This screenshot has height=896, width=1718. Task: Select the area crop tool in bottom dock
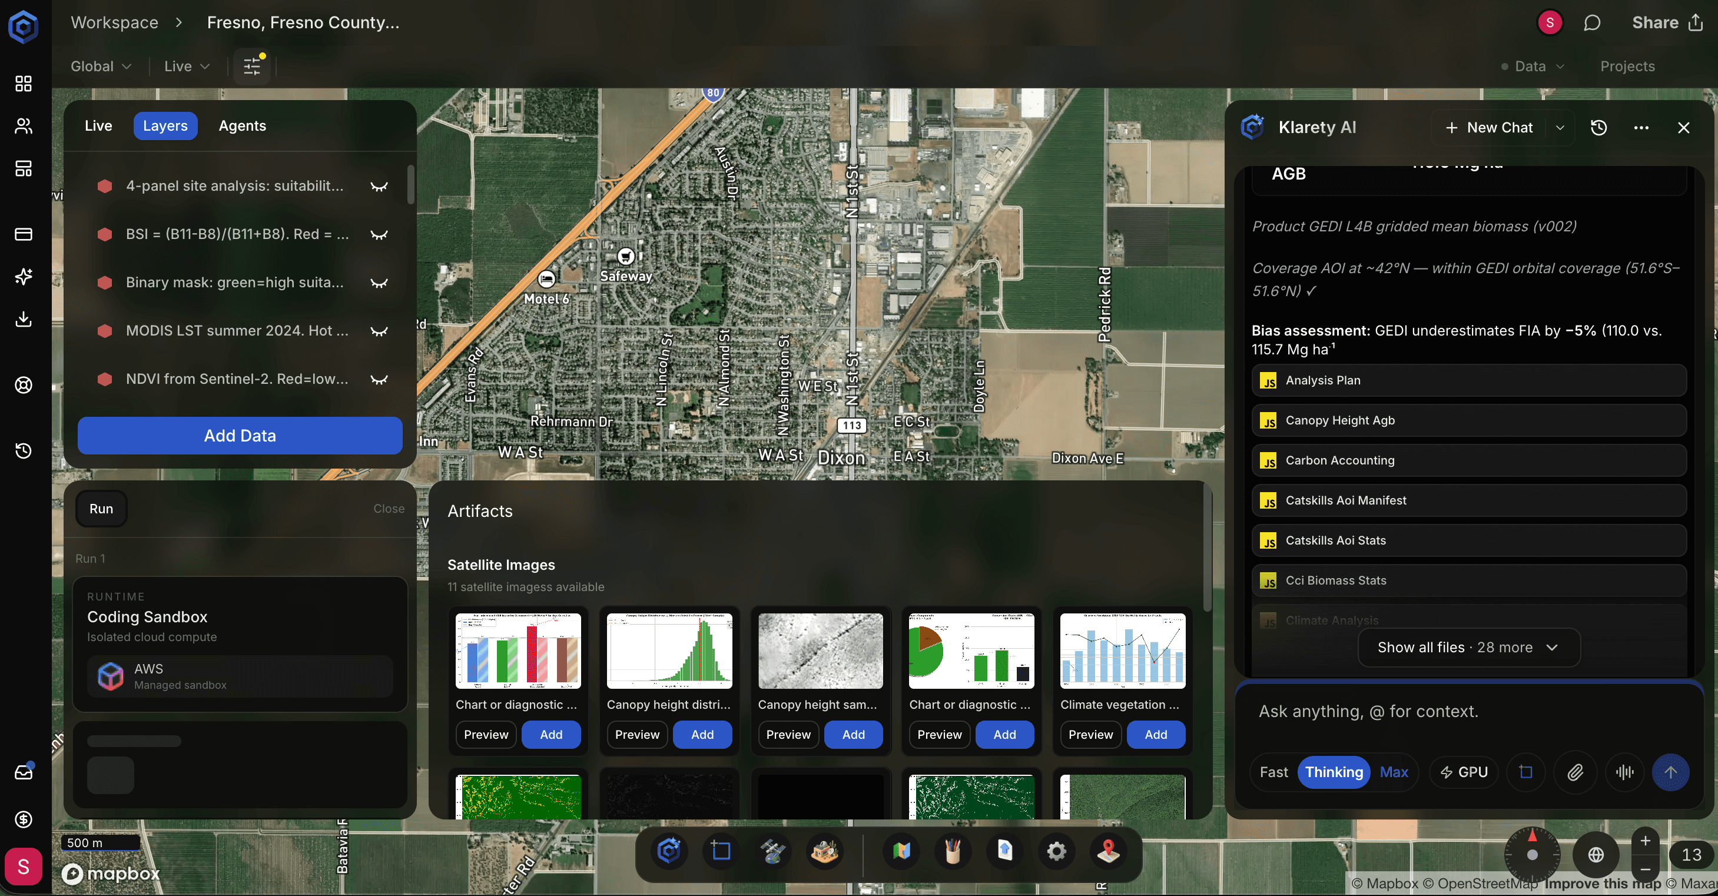tap(721, 851)
